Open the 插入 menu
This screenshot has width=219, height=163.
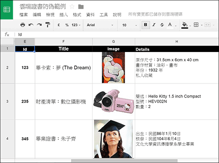[x=64, y=14]
